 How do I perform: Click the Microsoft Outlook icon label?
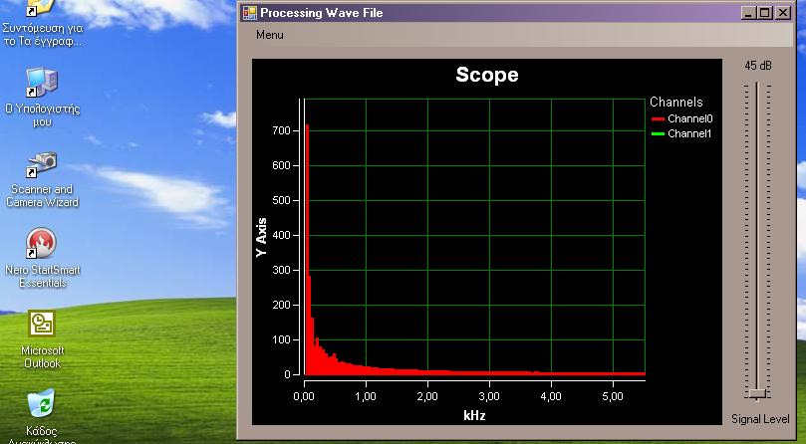tap(42, 356)
